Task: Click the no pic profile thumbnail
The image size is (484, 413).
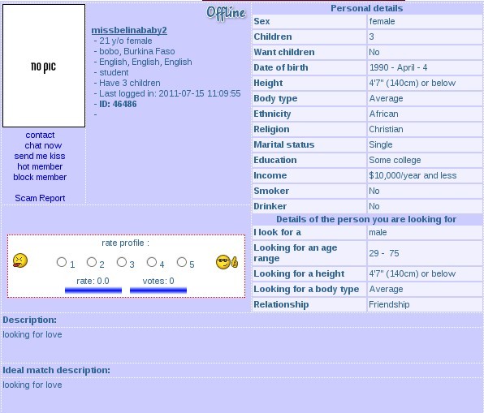Action: (44, 66)
